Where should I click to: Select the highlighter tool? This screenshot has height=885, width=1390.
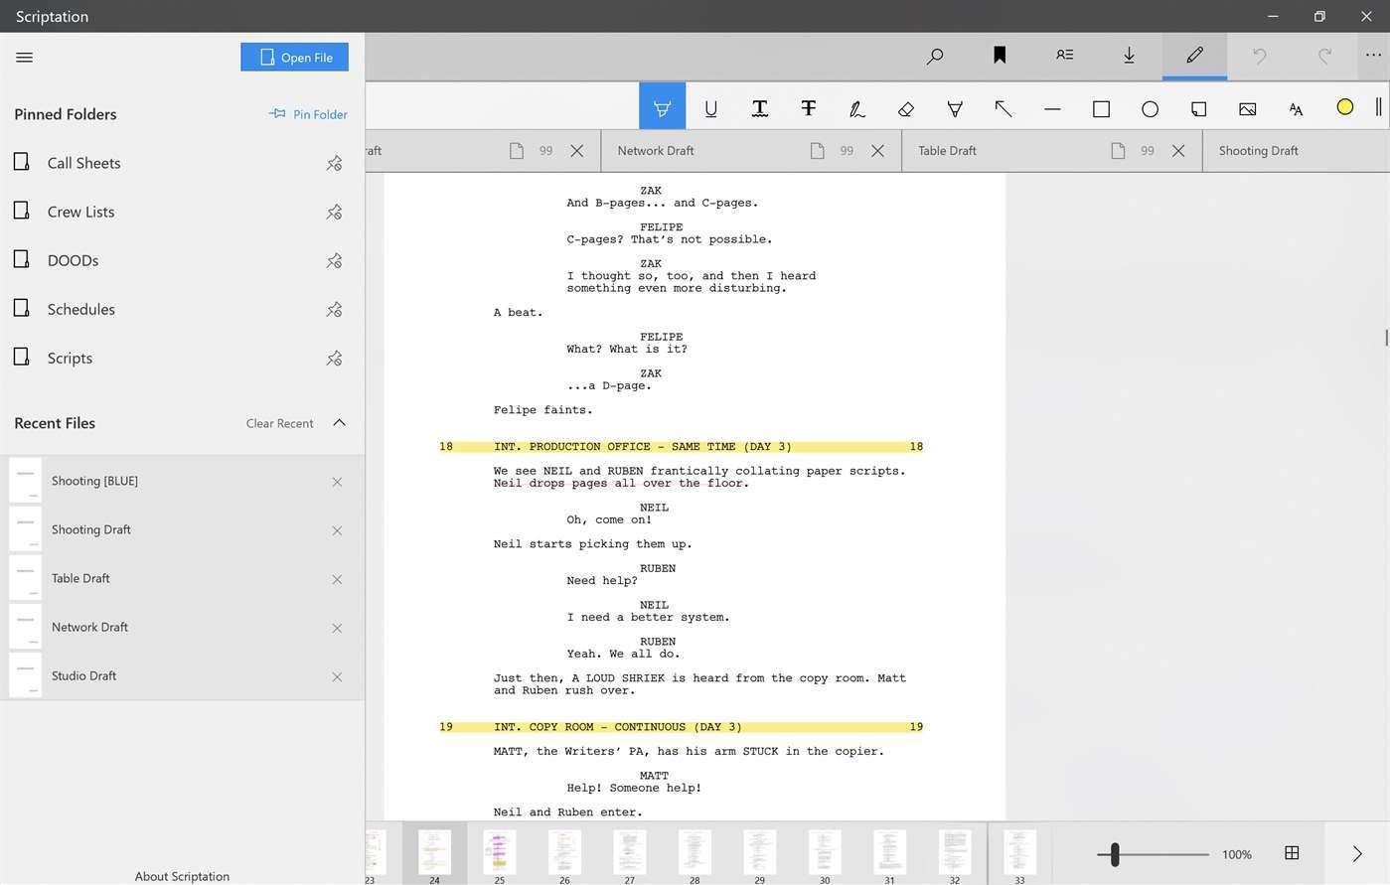tap(662, 107)
